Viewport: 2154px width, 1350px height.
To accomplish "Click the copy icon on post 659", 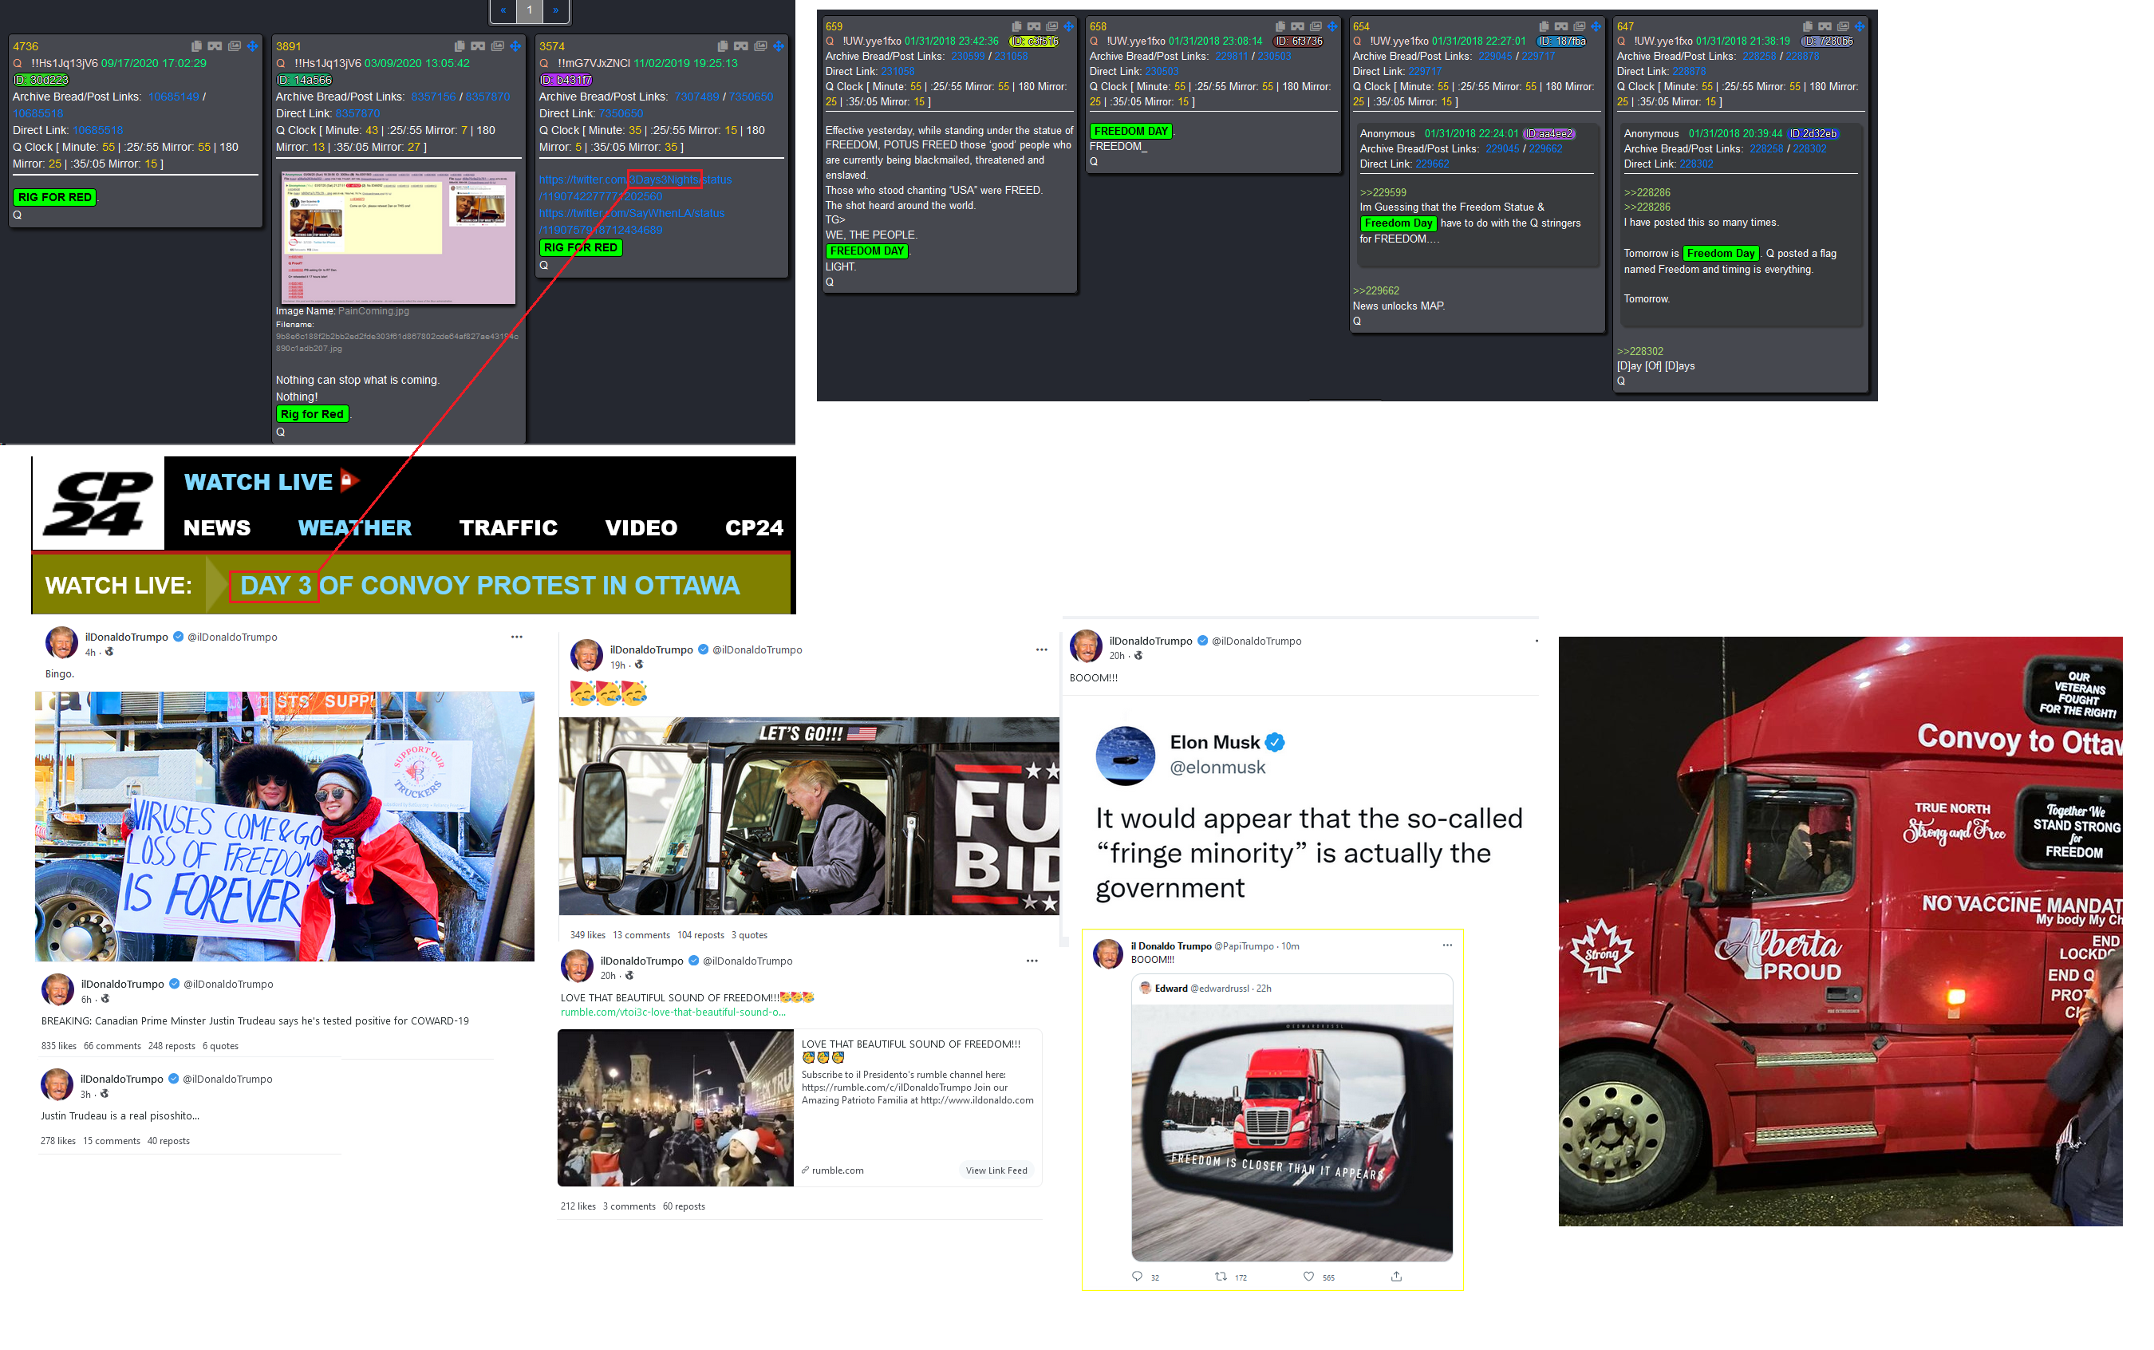I will (x=1016, y=27).
